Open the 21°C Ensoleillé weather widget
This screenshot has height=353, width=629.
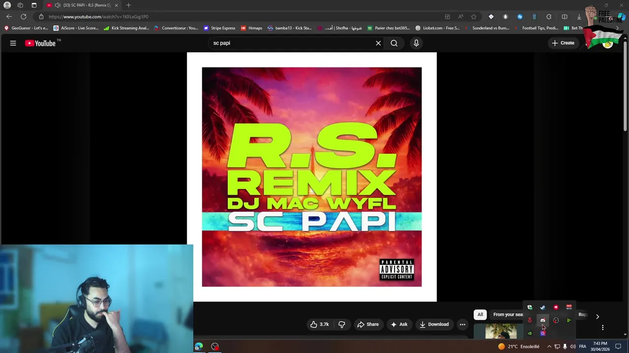pyautogui.click(x=519, y=346)
